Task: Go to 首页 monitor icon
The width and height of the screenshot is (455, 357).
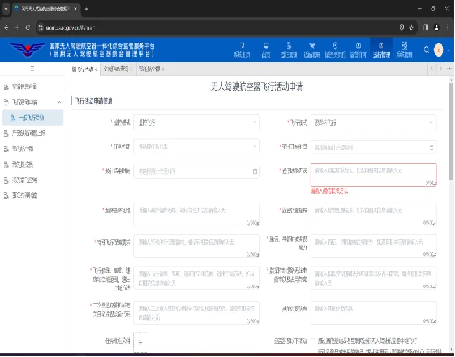Action: [x=266, y=46]
